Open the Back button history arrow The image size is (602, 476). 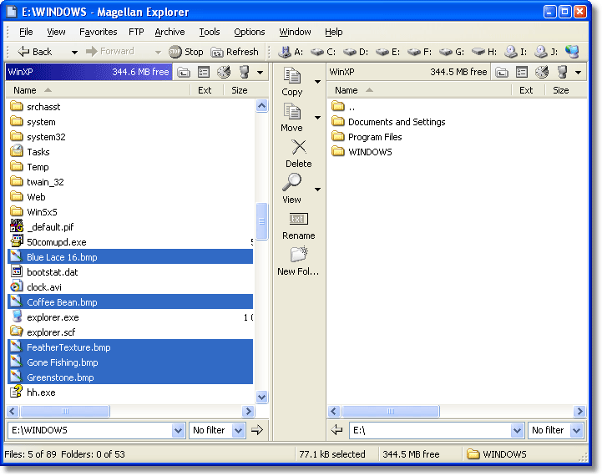pos(74,52)
